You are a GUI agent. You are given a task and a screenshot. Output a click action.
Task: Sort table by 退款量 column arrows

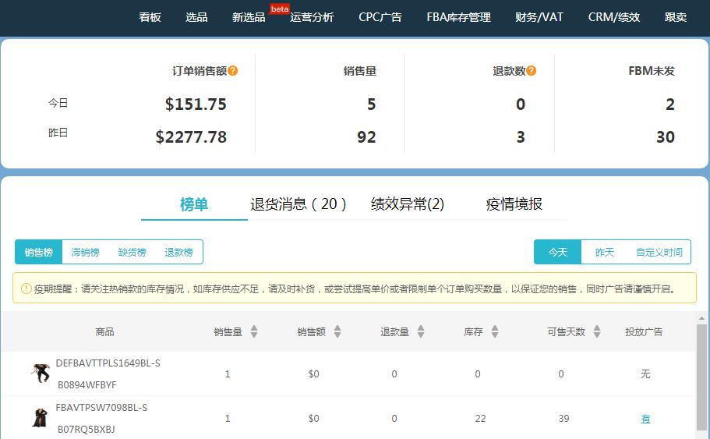point(421,331)
